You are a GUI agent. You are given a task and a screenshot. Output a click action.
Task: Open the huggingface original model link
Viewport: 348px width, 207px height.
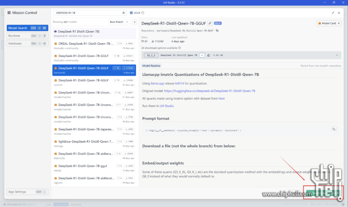[x=209, y=91]
